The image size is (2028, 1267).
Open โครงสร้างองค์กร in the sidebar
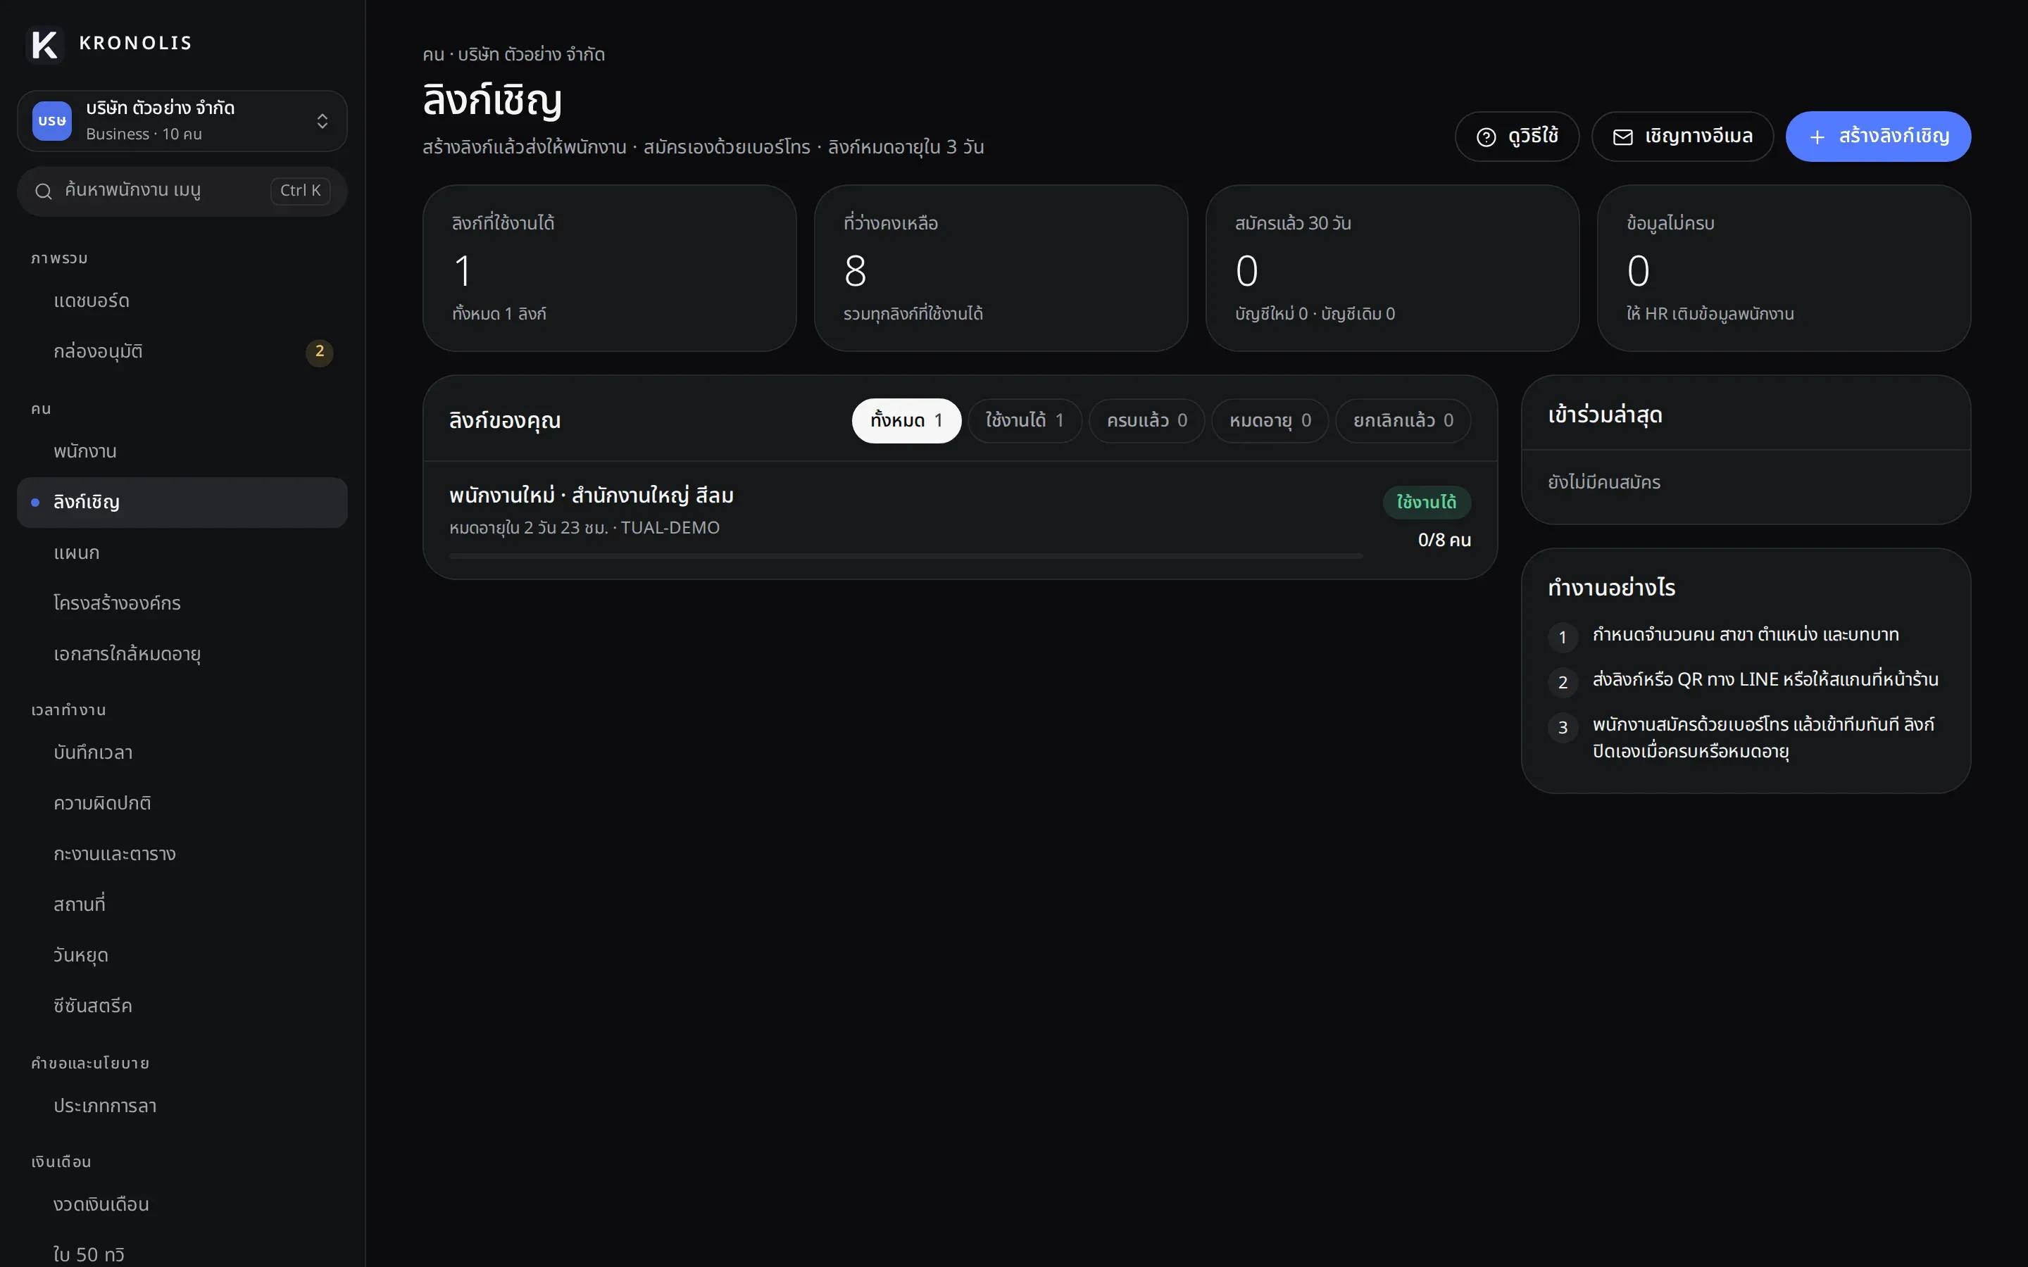tap(182, 603)
